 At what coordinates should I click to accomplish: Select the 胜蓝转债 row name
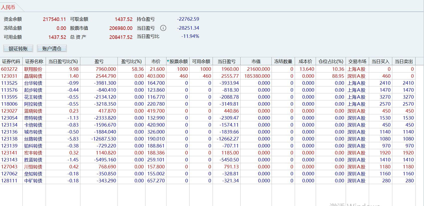33,160
